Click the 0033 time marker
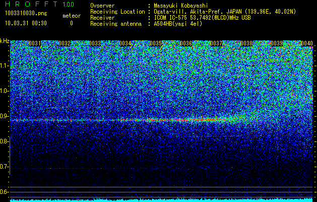Viewport: 317px width, 202px height. (x=95, y=43)
